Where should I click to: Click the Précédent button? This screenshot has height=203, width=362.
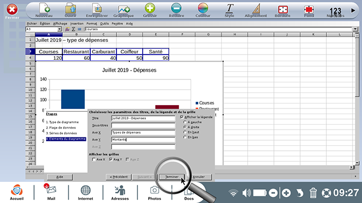(x=119, y=177)
